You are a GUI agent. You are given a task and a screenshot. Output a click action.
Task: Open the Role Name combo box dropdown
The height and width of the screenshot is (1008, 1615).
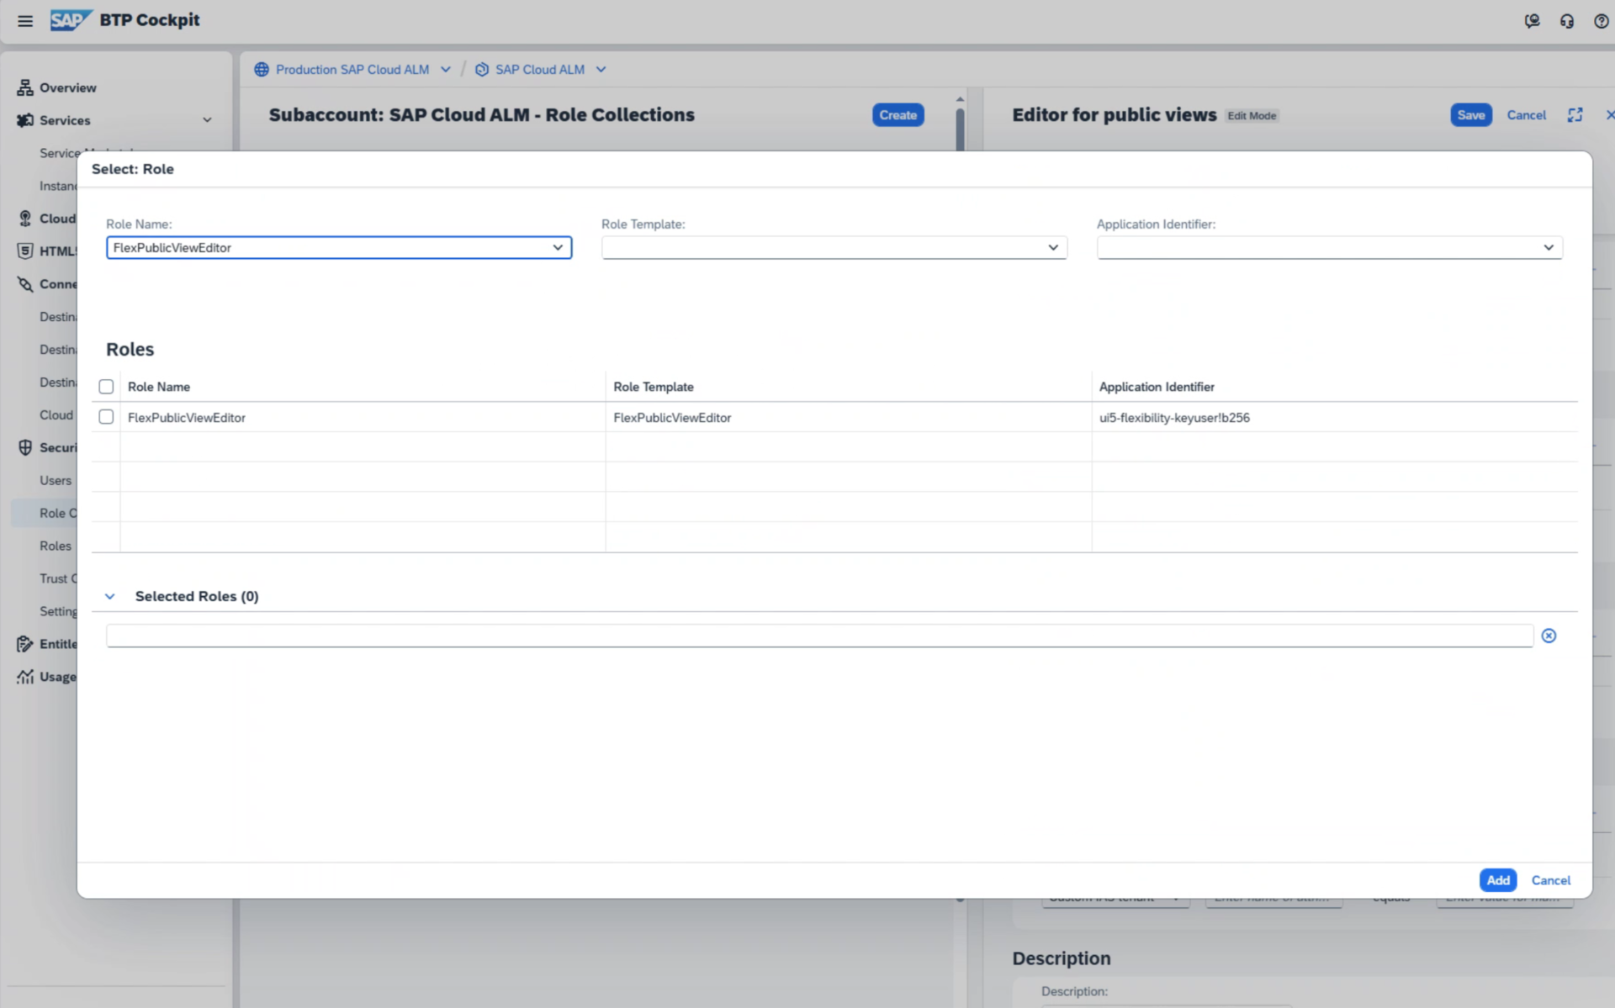pos(557,247)
